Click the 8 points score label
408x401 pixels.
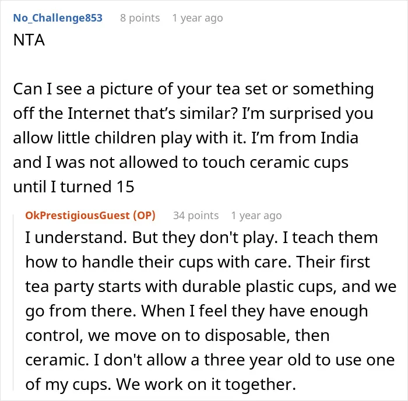tap(140, 18)
